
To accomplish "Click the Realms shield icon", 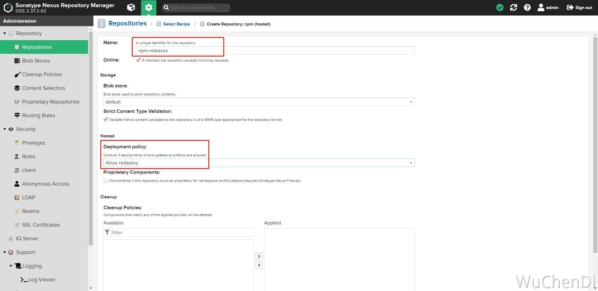I will pyautogui.click(x=17, y=211).
